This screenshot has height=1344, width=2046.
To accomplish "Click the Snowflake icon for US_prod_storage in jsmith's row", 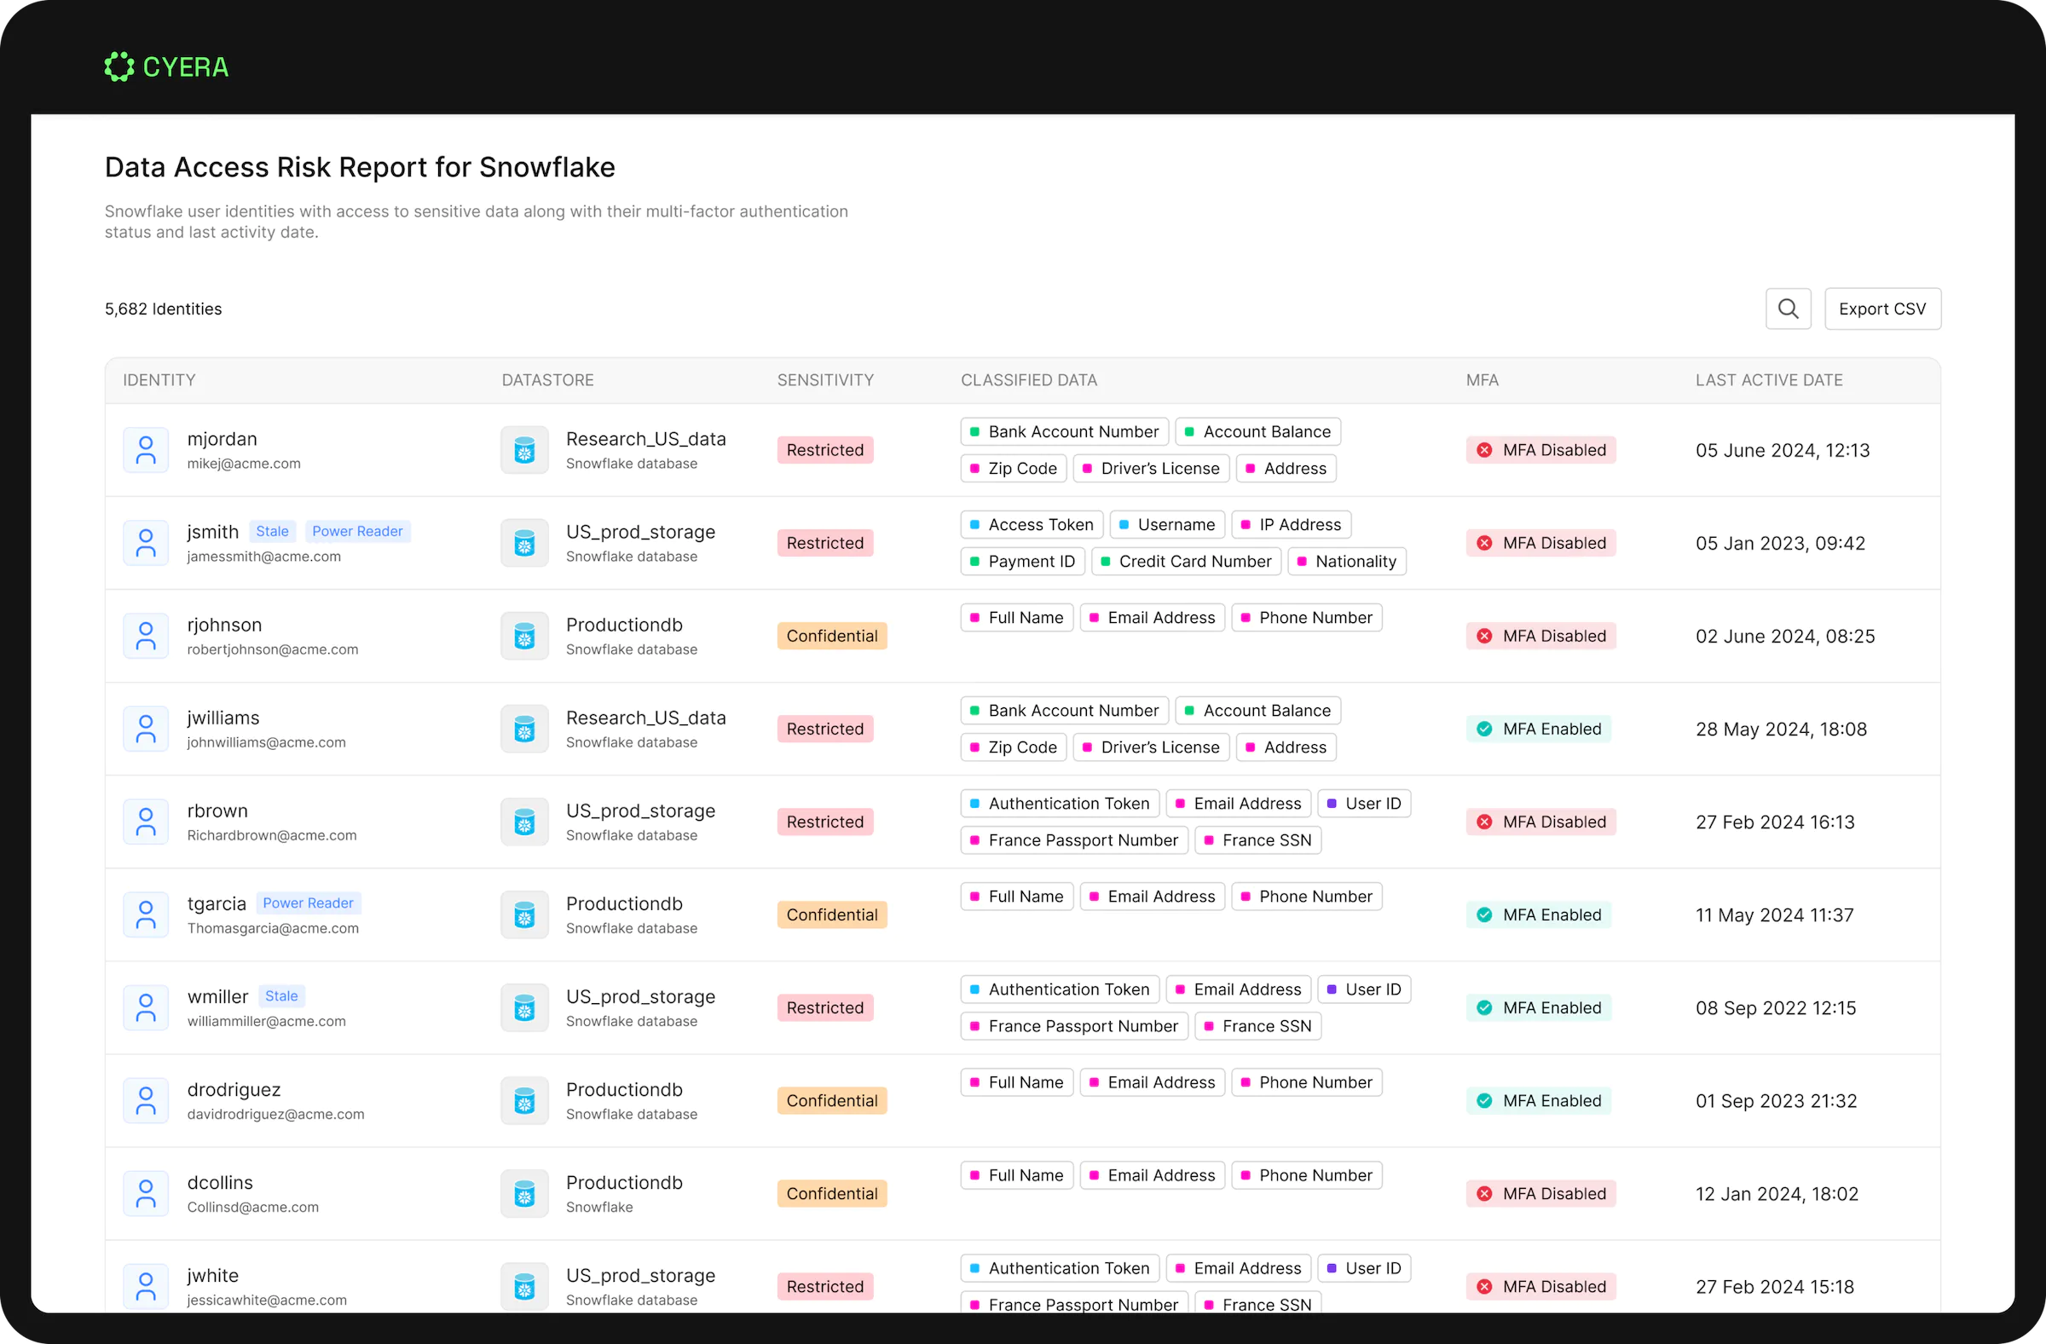I will point(524,542).
